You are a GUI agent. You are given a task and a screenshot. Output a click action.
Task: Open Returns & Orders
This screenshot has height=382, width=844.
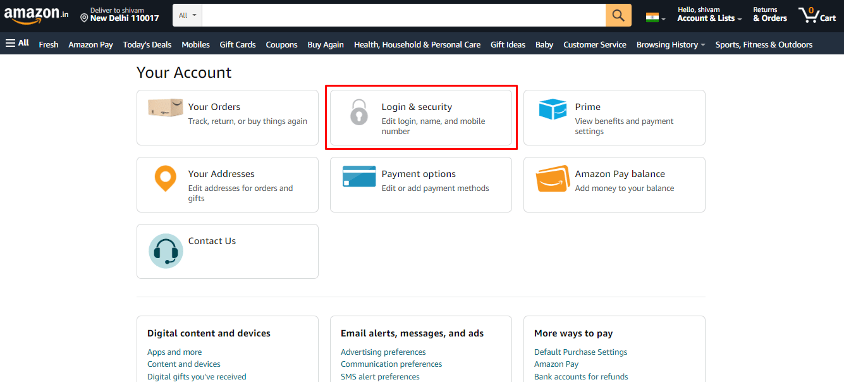(770, 15)
